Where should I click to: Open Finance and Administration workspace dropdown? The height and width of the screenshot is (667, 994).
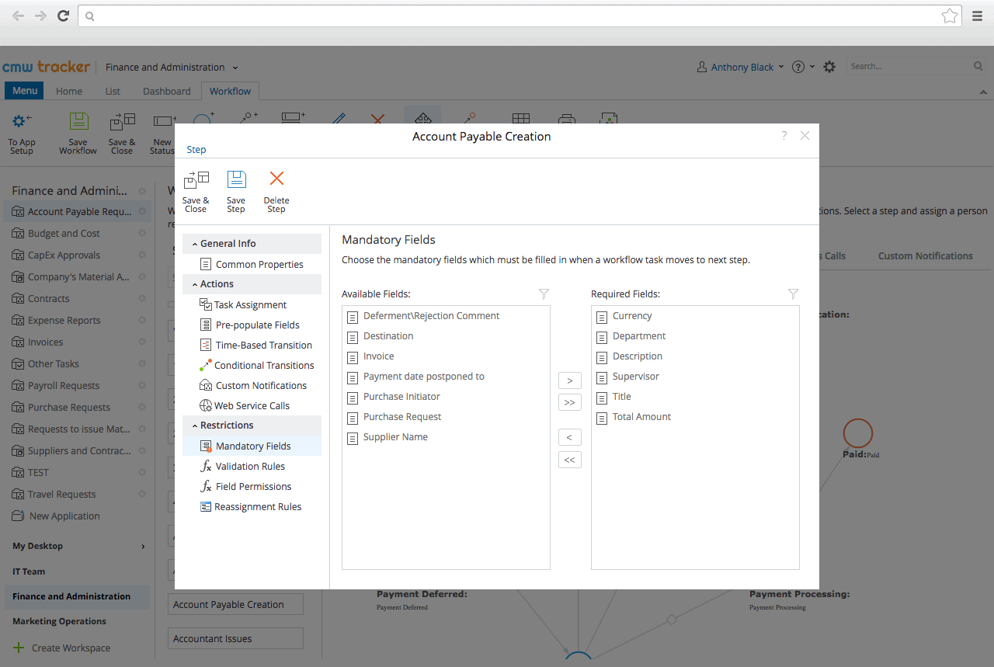(x=172, y=68)
